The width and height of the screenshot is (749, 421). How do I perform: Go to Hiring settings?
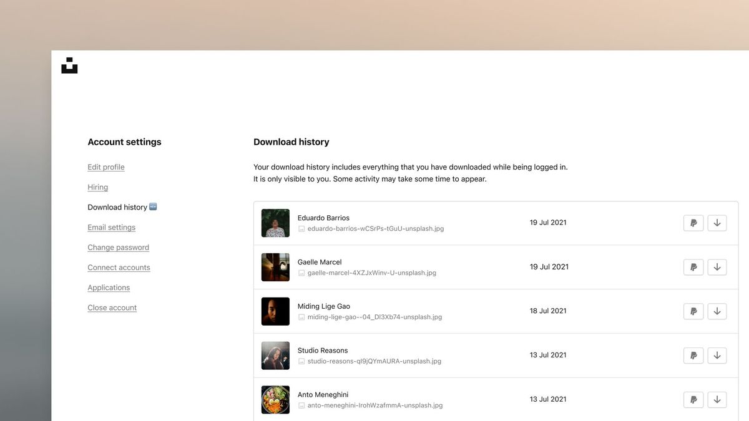tap(97, 187)
